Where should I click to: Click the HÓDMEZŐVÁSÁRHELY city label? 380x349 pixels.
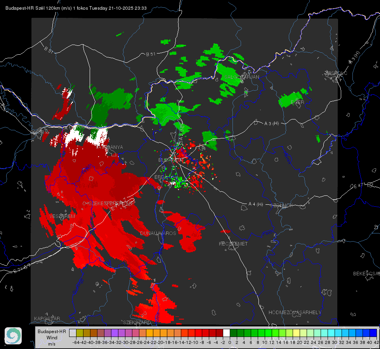[295, 313]
